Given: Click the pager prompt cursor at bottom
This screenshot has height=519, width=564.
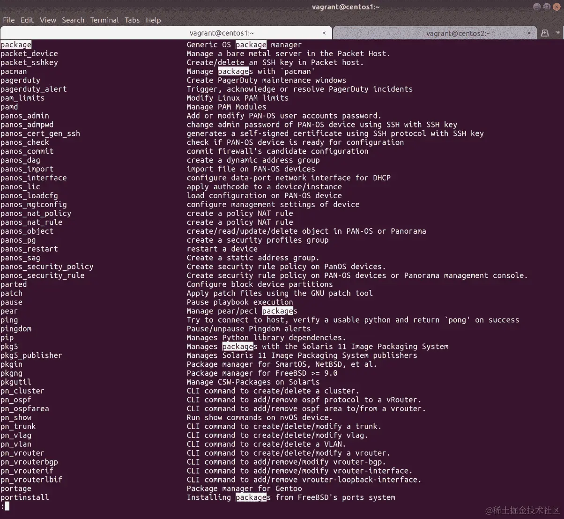Looking at the screenshot, I should point(7,507).
